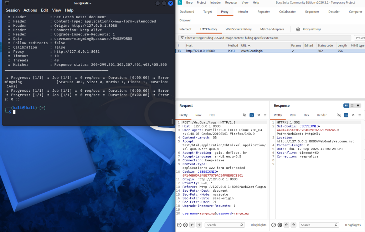The width and height of the screenshot is (365, 232).
Task: Switch to the Collaborator tab
Action: click(x=288, y=12)
